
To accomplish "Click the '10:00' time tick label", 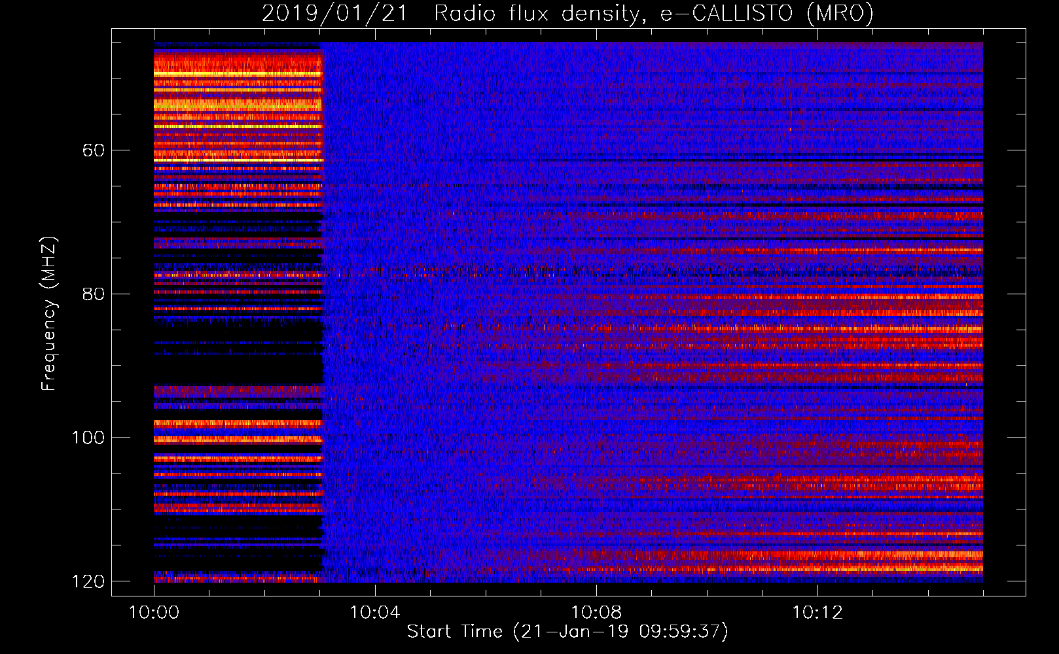I will (x=154, y=613).
